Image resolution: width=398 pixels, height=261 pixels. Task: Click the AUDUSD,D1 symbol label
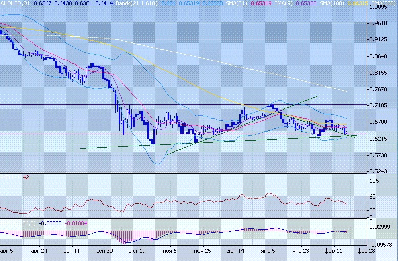tap(15, 4)
